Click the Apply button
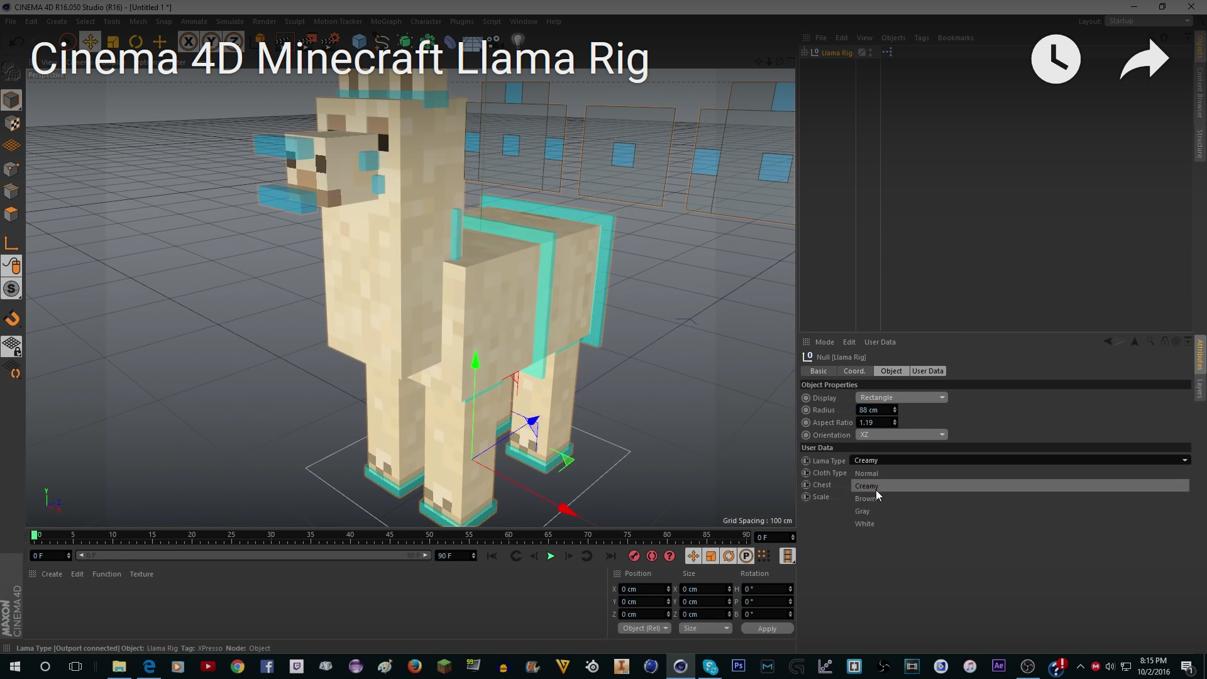Viewport: 1207px width, 679px height. (x=767, y=628)
